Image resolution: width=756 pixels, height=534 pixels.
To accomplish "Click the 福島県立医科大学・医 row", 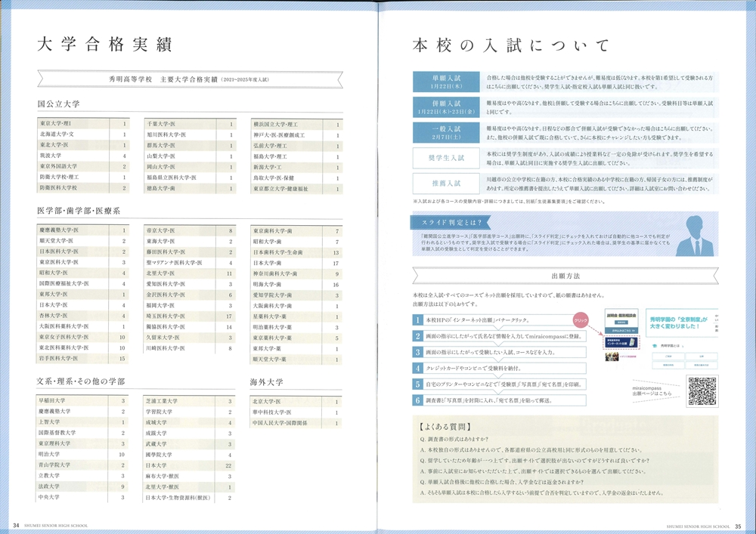I will (x=190, y=177).
